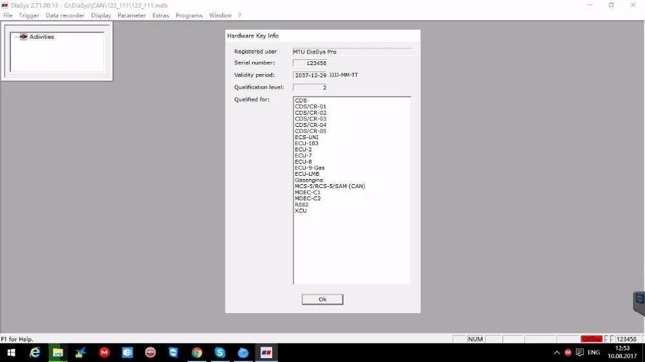Select MCS-5/RCS-5/SAM (CAN) entry
Viewport: 645px width, 362px height.
point(330,186)
